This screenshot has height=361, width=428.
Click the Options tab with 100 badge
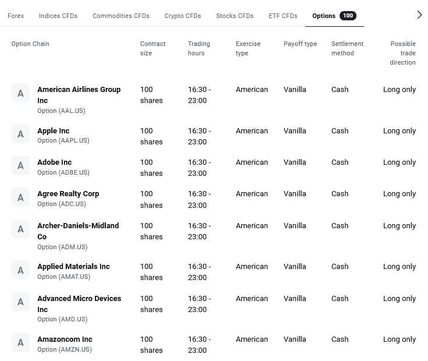click(x=334, y=16)
